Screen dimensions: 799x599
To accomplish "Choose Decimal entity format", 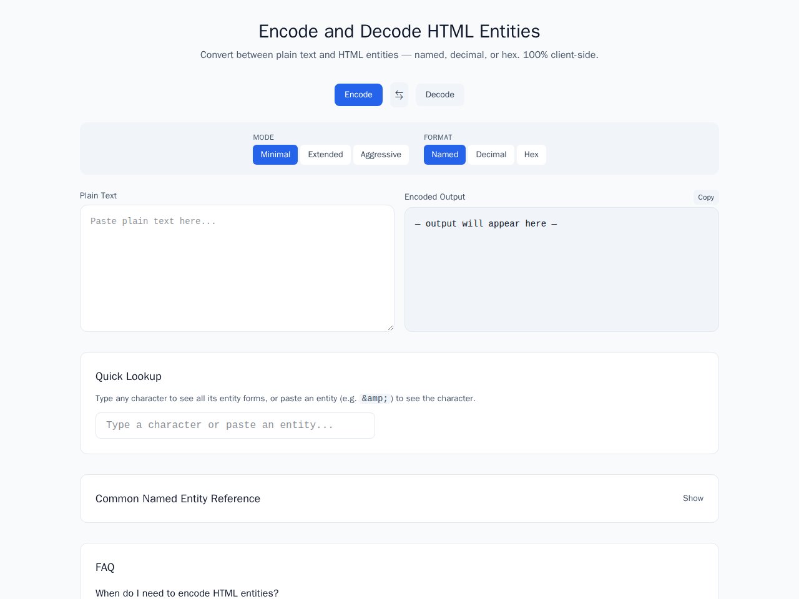I will (x=491, y=155).
